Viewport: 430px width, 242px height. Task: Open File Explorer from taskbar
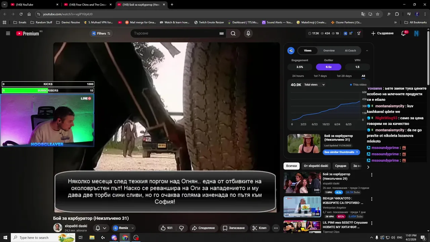click(92, 238)
